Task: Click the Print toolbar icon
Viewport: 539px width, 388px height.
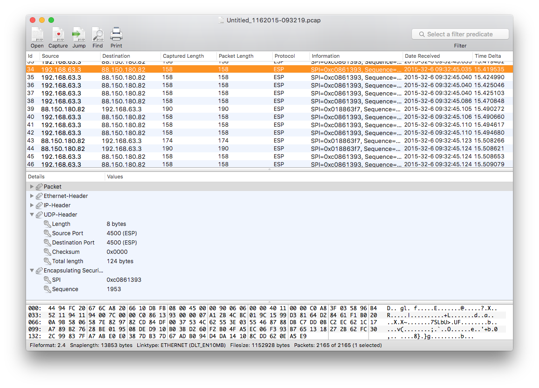Action: tap(116, 34)
